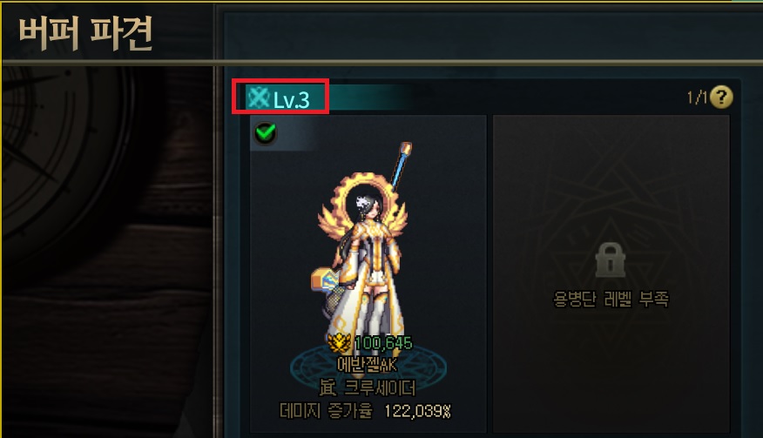
Task: Click the green checkmark on character slot
Action: point(266,132)
